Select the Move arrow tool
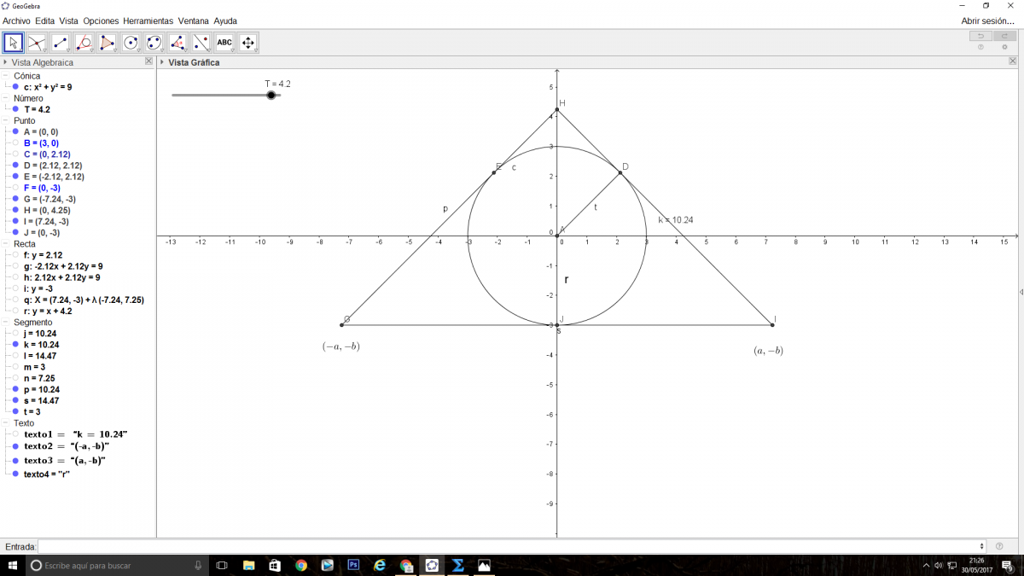Image resolution: width=1024 pixels, height=576 pixels. tap(14, 42)
